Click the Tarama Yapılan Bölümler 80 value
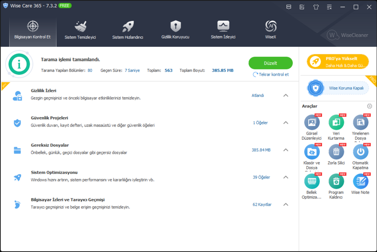 pos(90,71)
